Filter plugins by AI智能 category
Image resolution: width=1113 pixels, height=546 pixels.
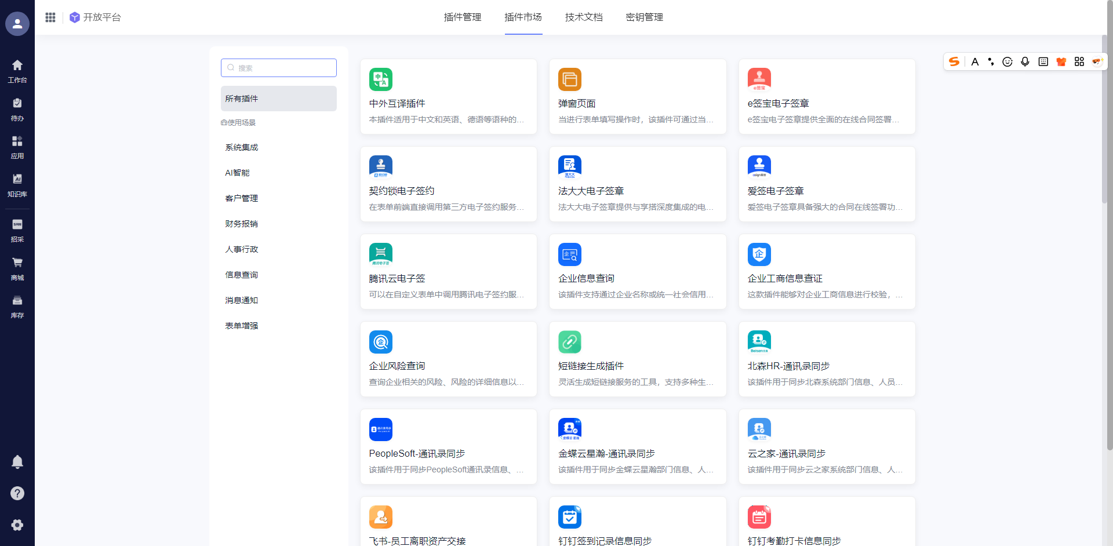coord(238,173)
